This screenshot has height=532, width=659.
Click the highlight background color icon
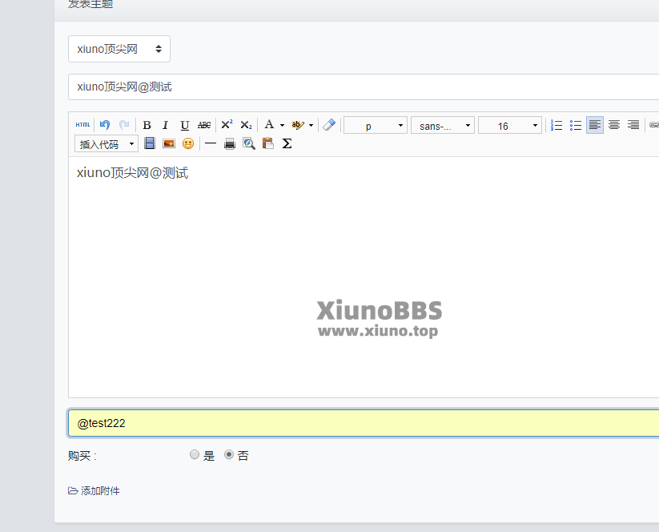pyautogui.click(x=298, y=125)
